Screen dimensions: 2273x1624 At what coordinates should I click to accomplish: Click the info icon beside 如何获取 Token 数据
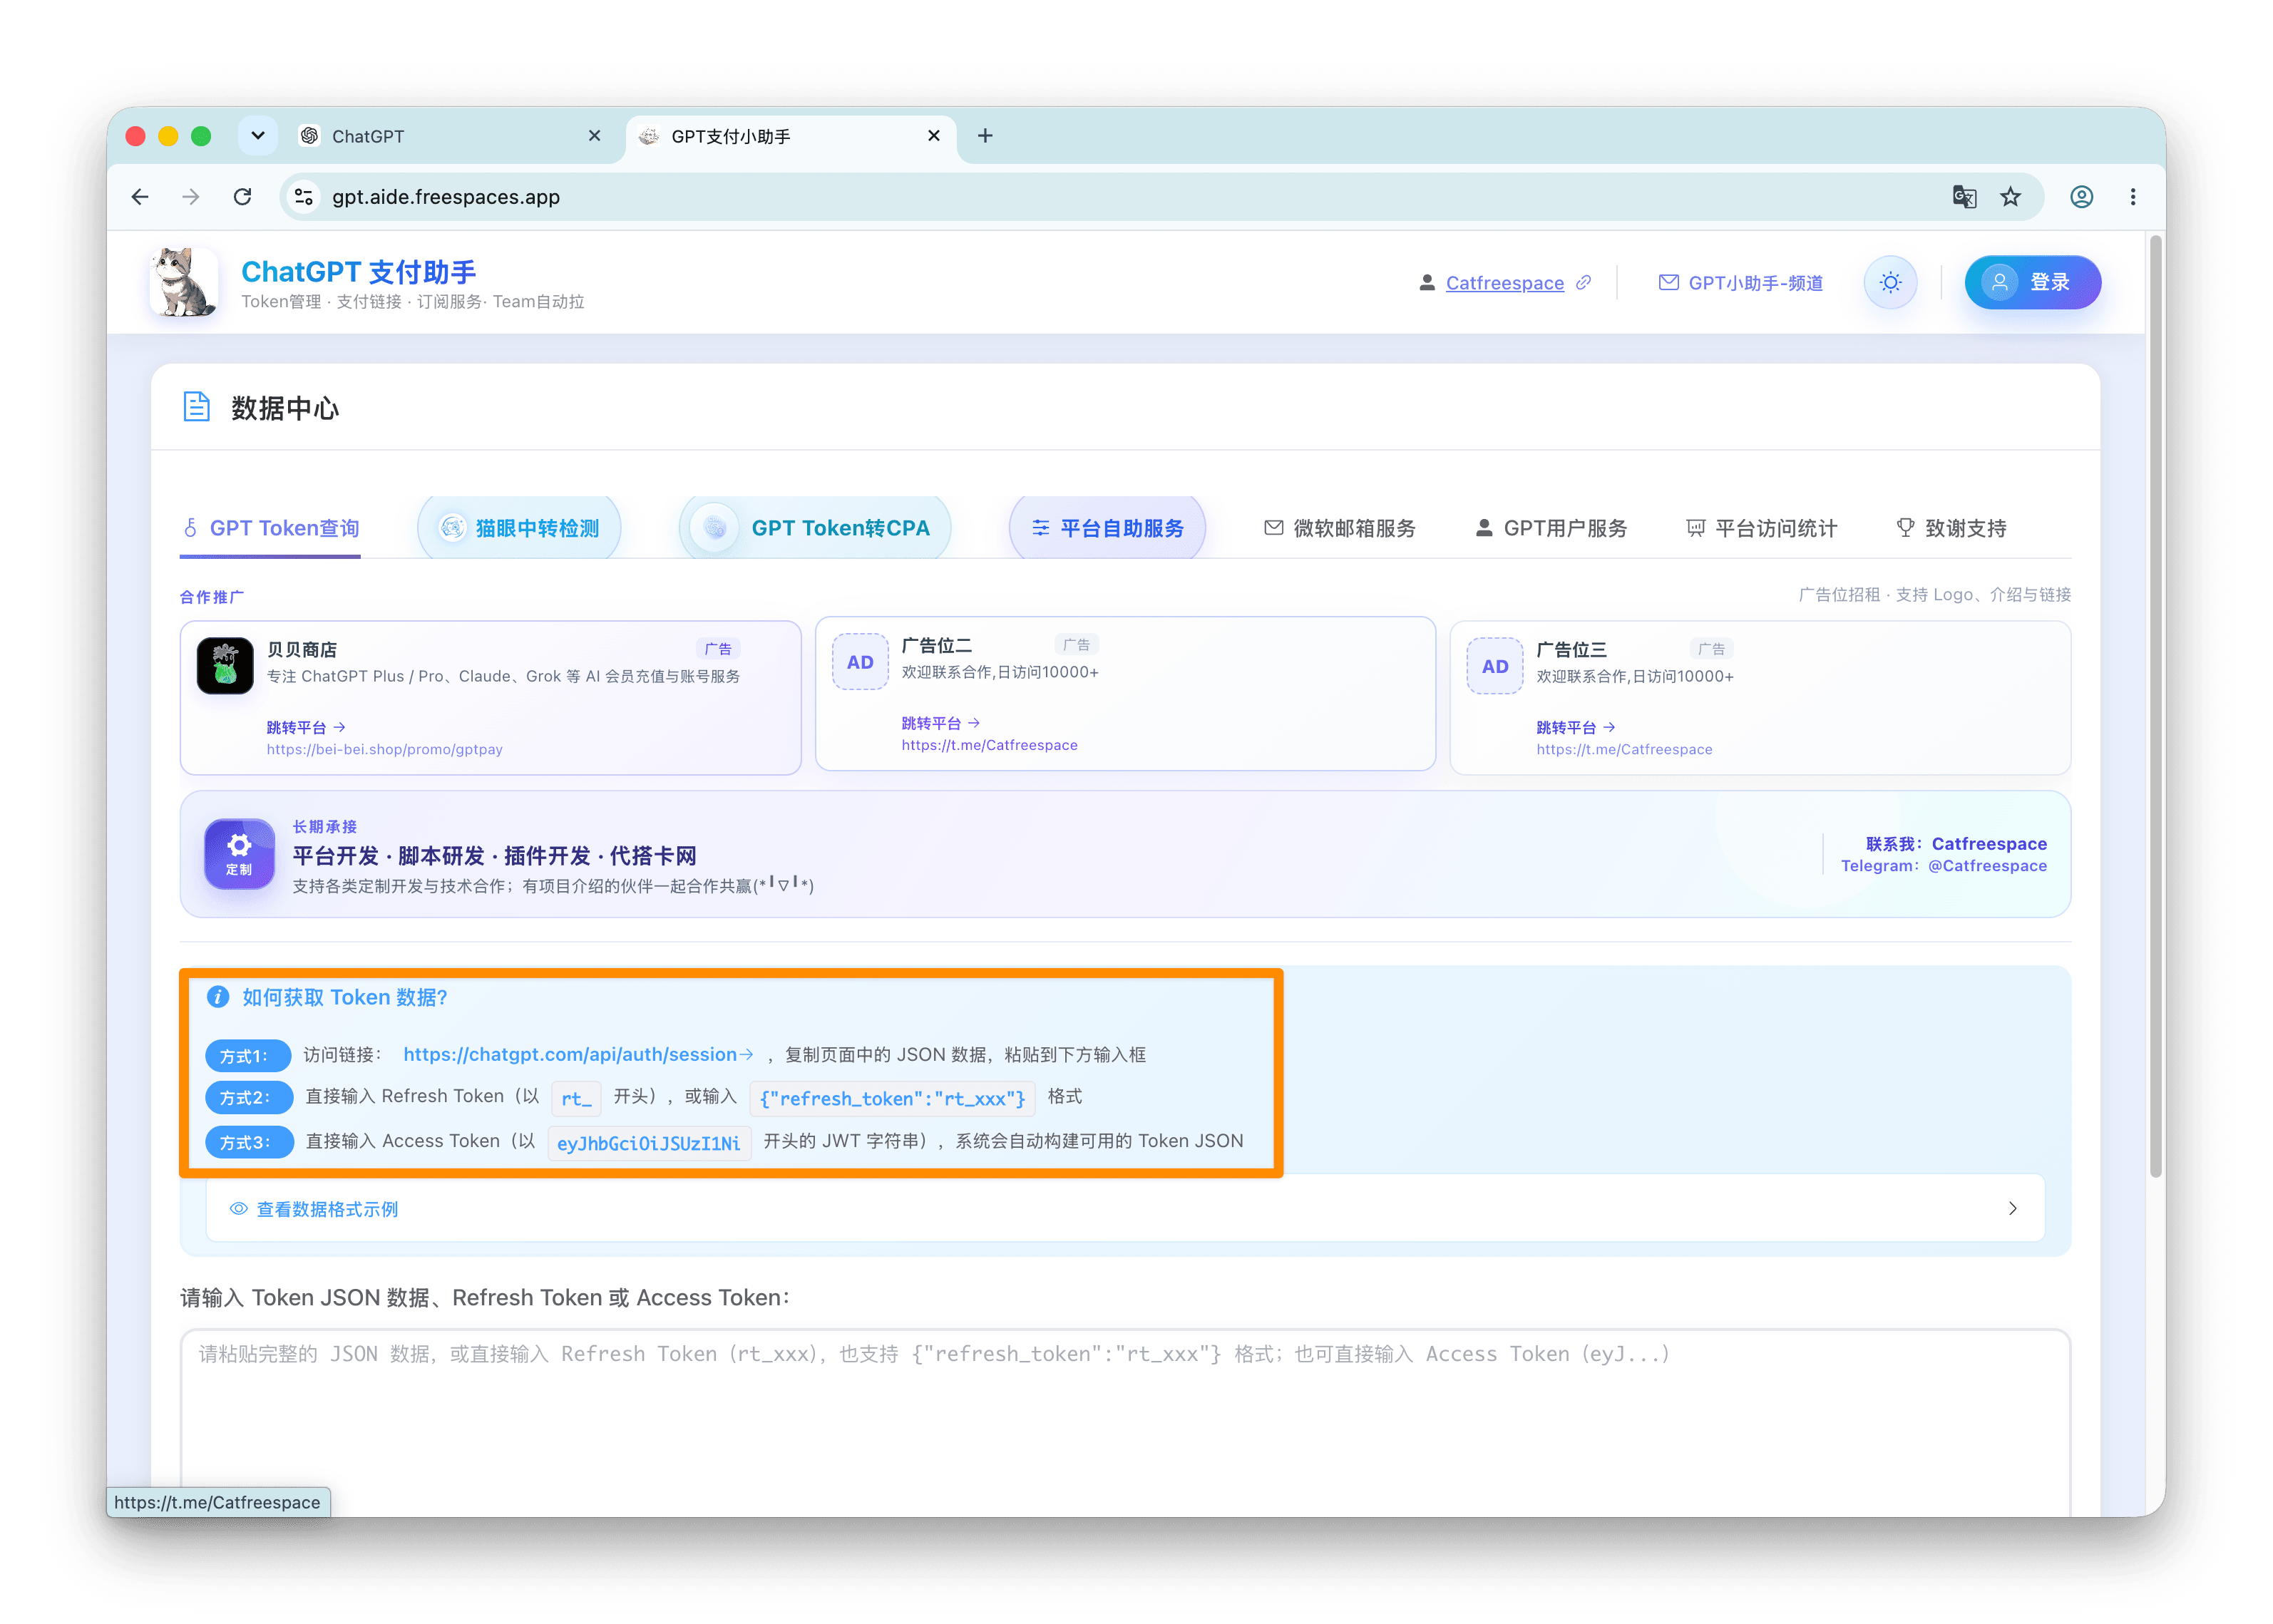point(218,997)
